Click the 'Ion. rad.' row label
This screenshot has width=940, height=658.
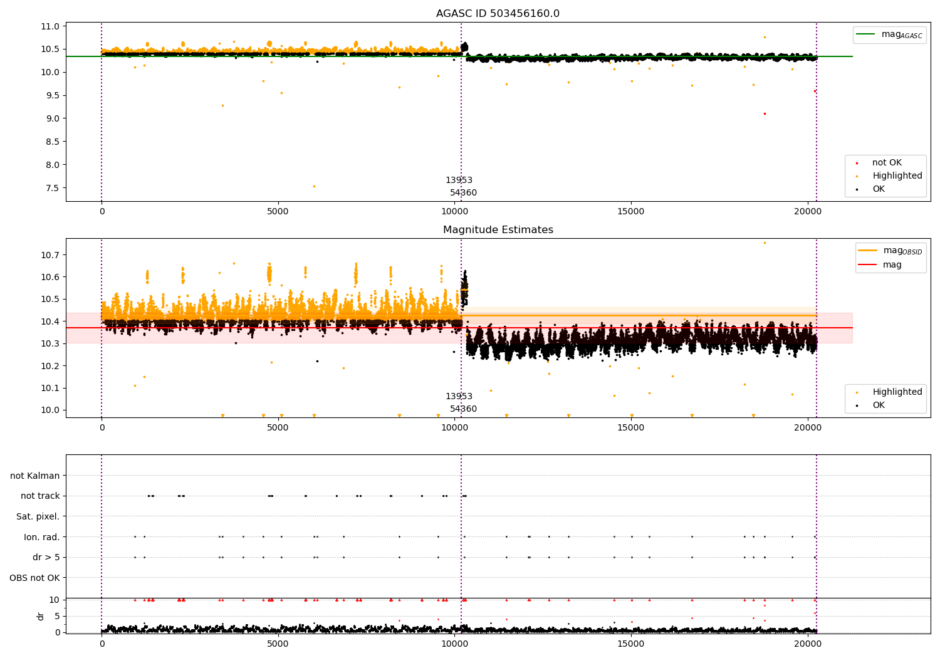click(42, 537)
